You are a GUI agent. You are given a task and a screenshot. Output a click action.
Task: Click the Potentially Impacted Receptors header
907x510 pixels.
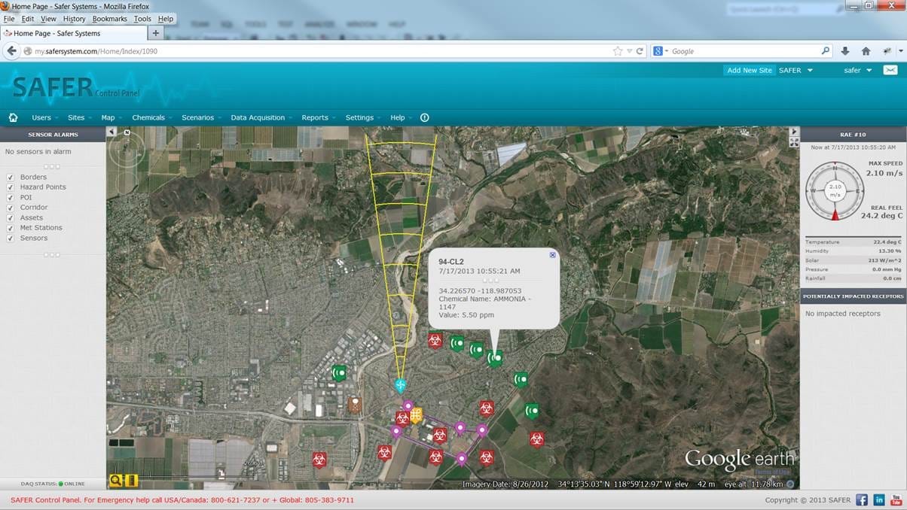pos(853,296)
